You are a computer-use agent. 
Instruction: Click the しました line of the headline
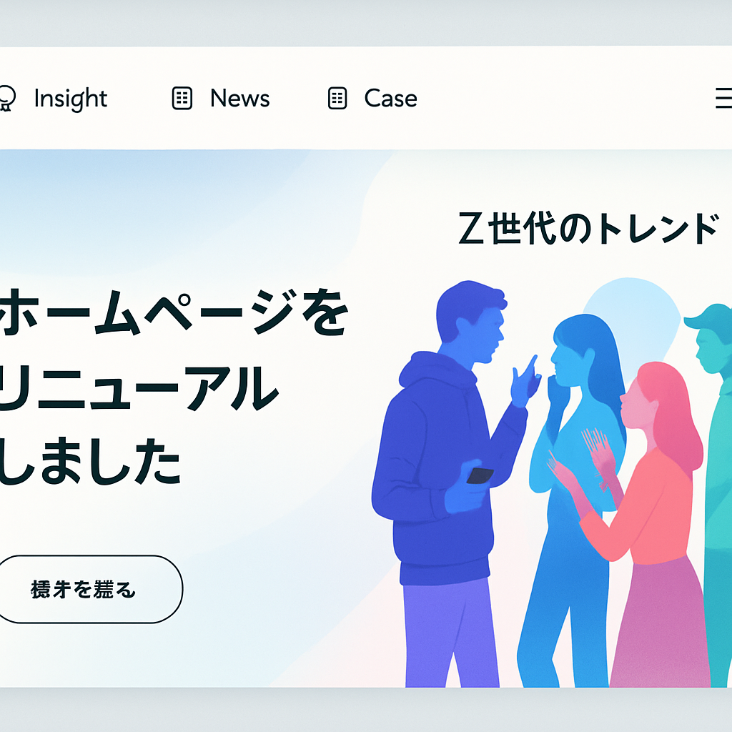(x=89, y=461)
